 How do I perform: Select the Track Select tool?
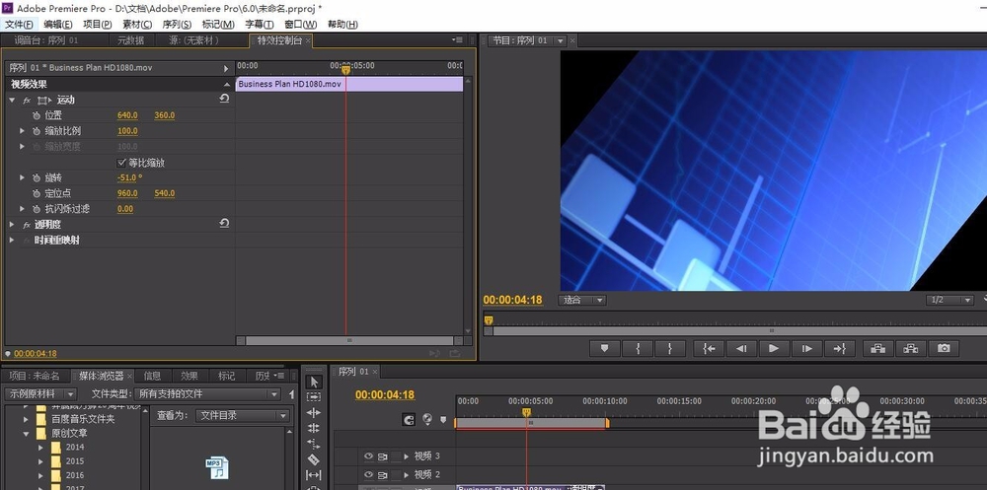point(314,397)
